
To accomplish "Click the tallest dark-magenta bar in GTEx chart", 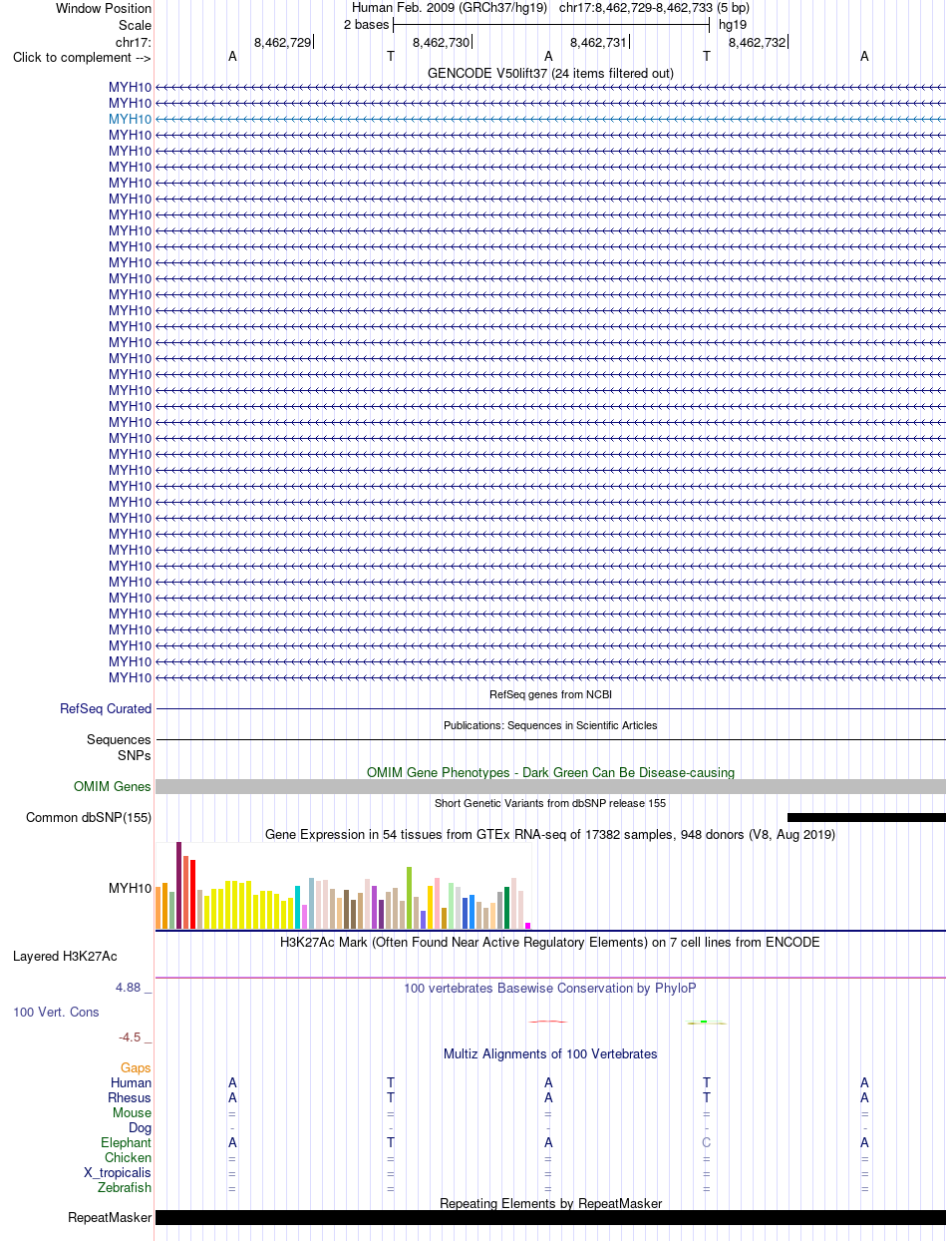I will pyautogui.click(x=179, y=885).
